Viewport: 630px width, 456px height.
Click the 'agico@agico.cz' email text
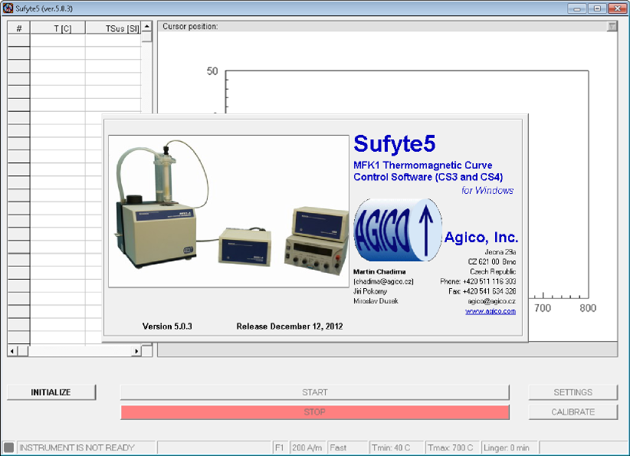pos(492,301)
